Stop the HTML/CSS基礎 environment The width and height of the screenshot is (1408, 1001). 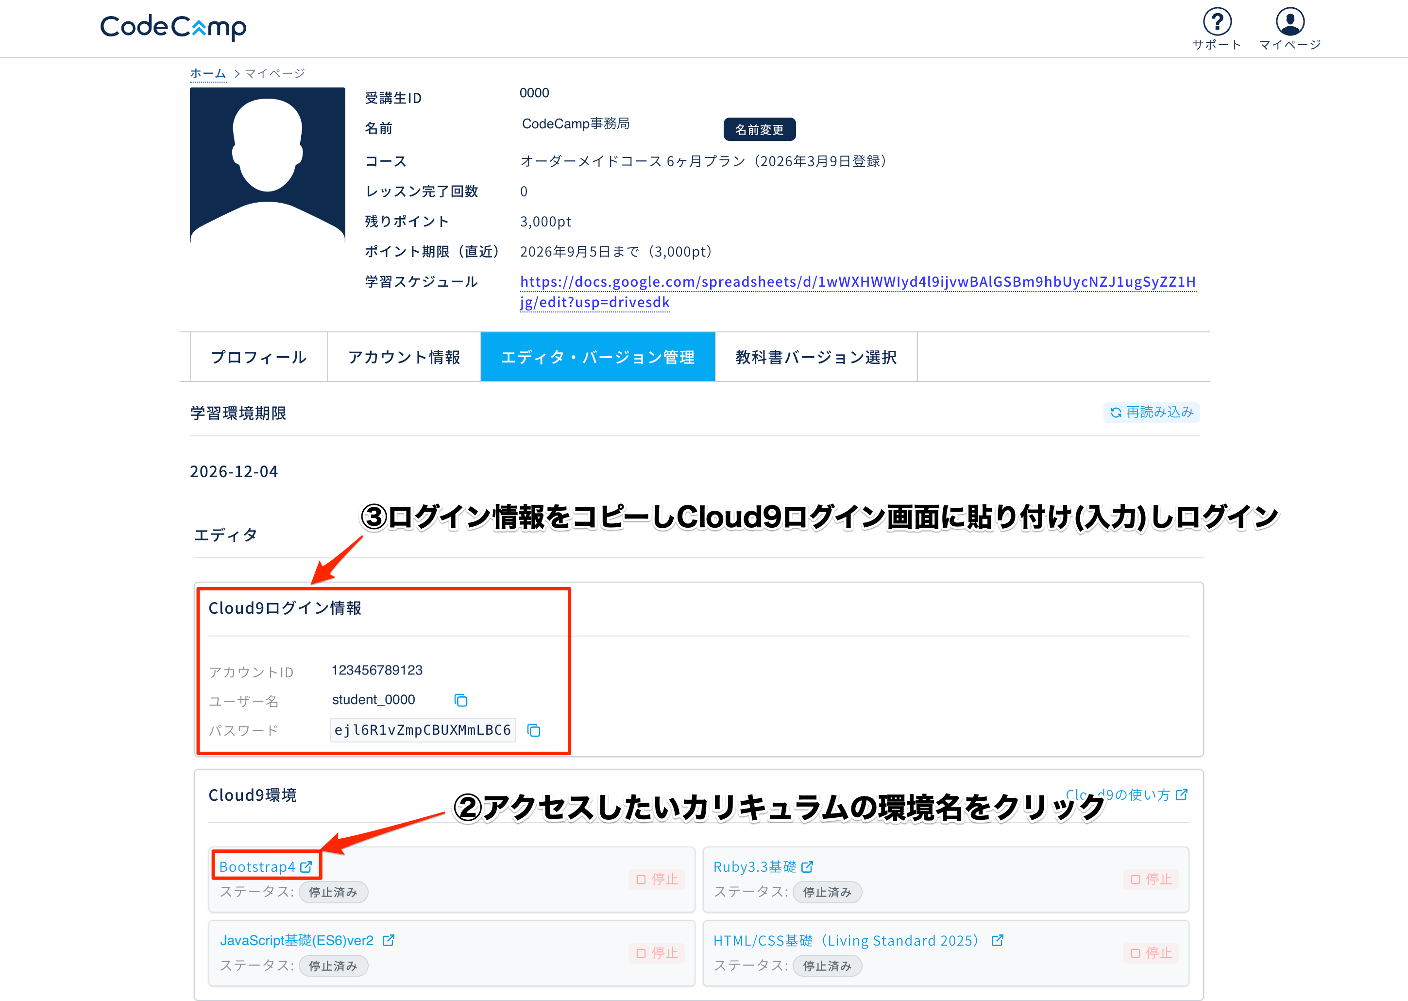click(1151, 953)
